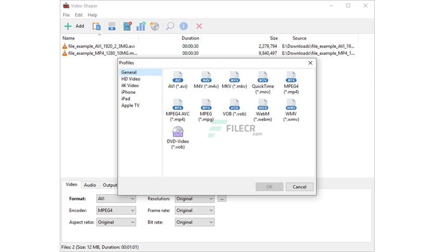Switch to the Output tab

[109, 185]
